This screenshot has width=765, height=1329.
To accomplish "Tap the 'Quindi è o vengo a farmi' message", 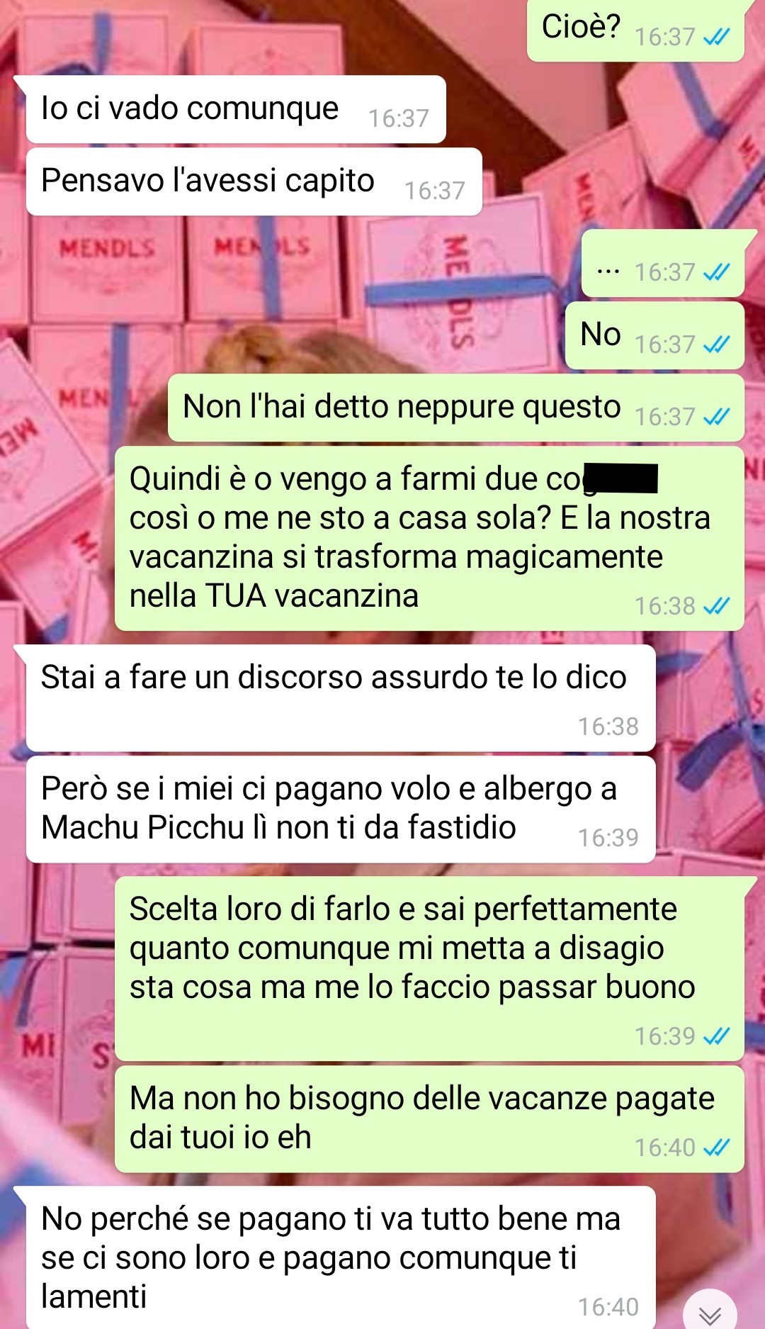I will [x=429, y=538].
